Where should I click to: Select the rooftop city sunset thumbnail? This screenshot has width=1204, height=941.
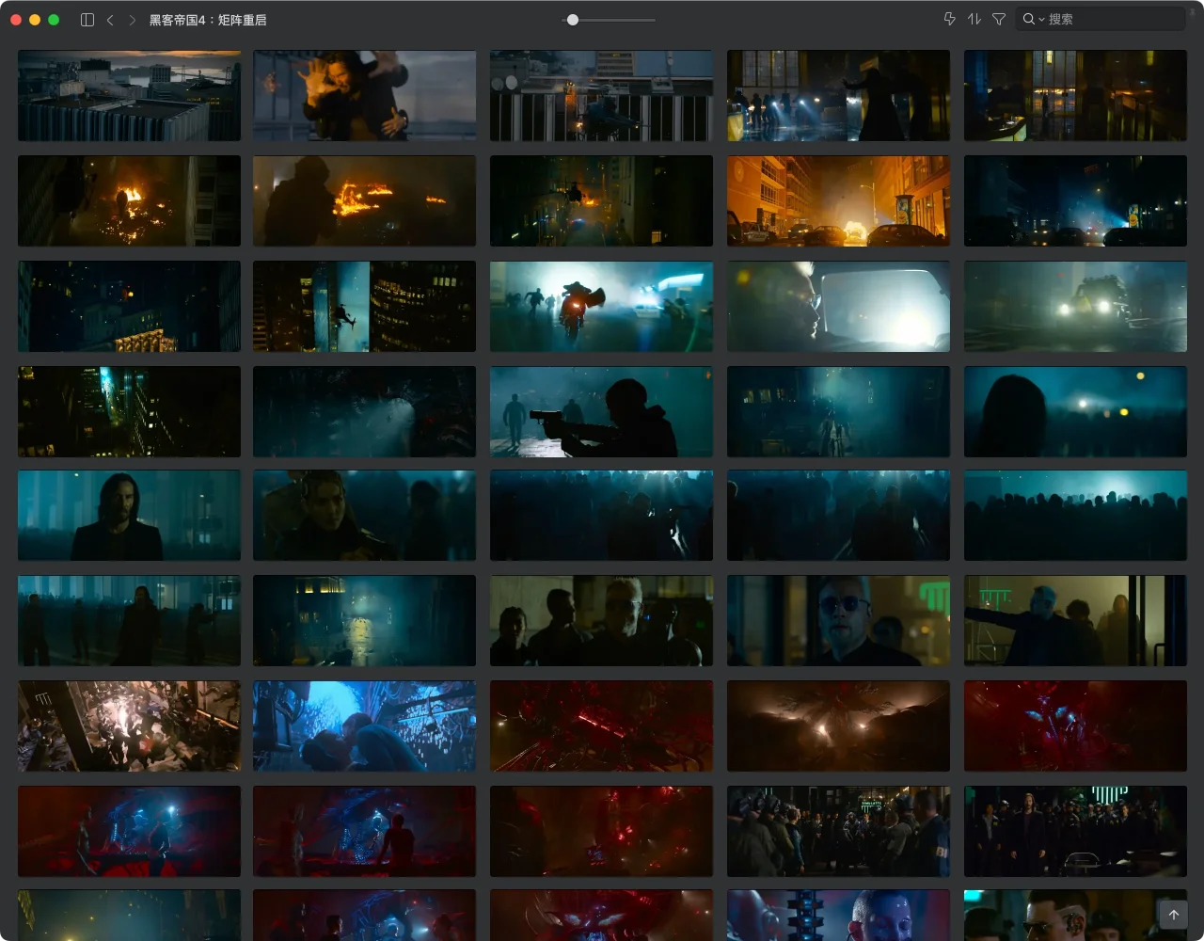tap(129, 96)
